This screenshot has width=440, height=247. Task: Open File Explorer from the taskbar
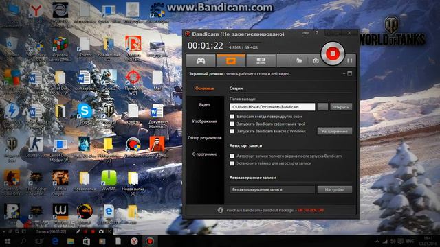pyautogui.click(x=71, y=241)
